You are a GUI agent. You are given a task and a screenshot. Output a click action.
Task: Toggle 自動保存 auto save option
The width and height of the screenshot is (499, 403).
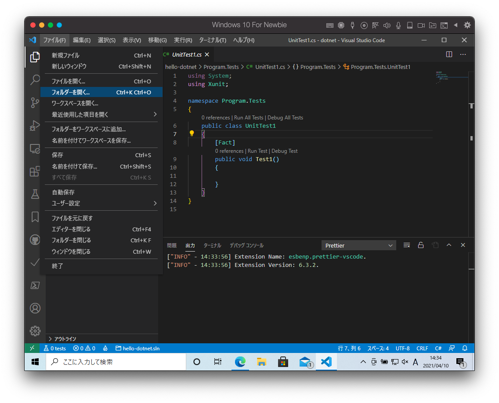coord(101,192)
